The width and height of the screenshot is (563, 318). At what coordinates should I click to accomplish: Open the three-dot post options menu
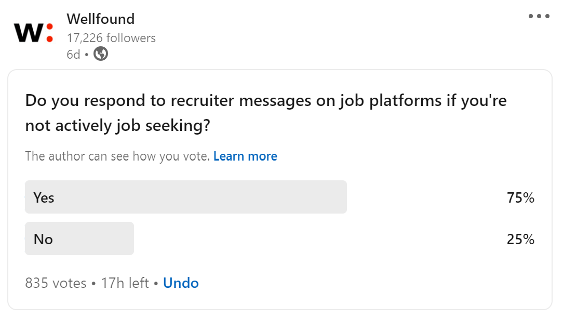[539, 16]
